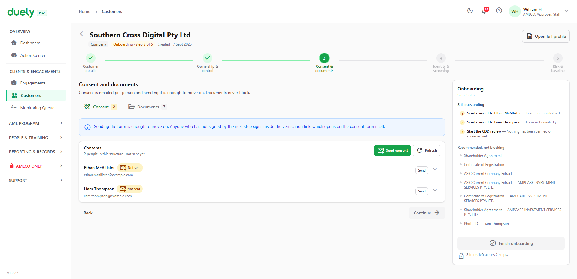Expand Ethan McAllister consent row chevron
The height and width of the screenshot is (279, 577).
435,169
